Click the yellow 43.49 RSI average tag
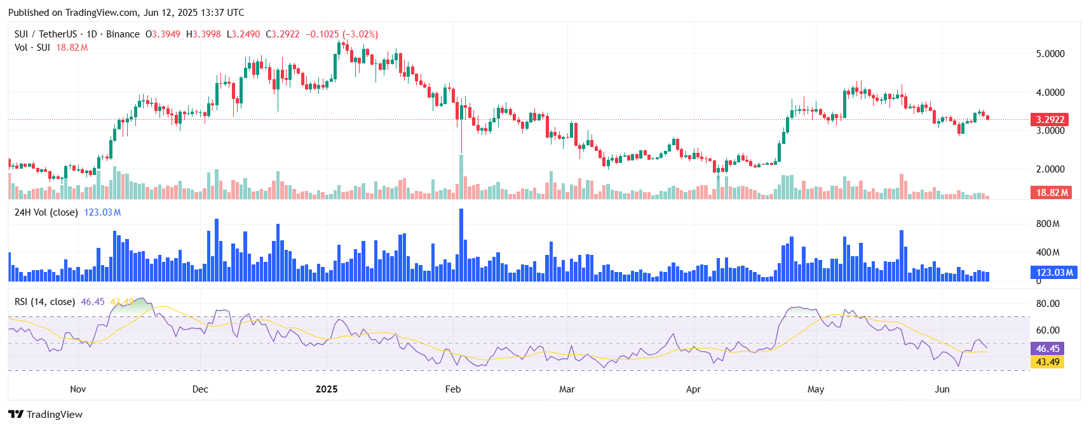This screenshot has height=428, width=1089. (x=1047, y=362)
